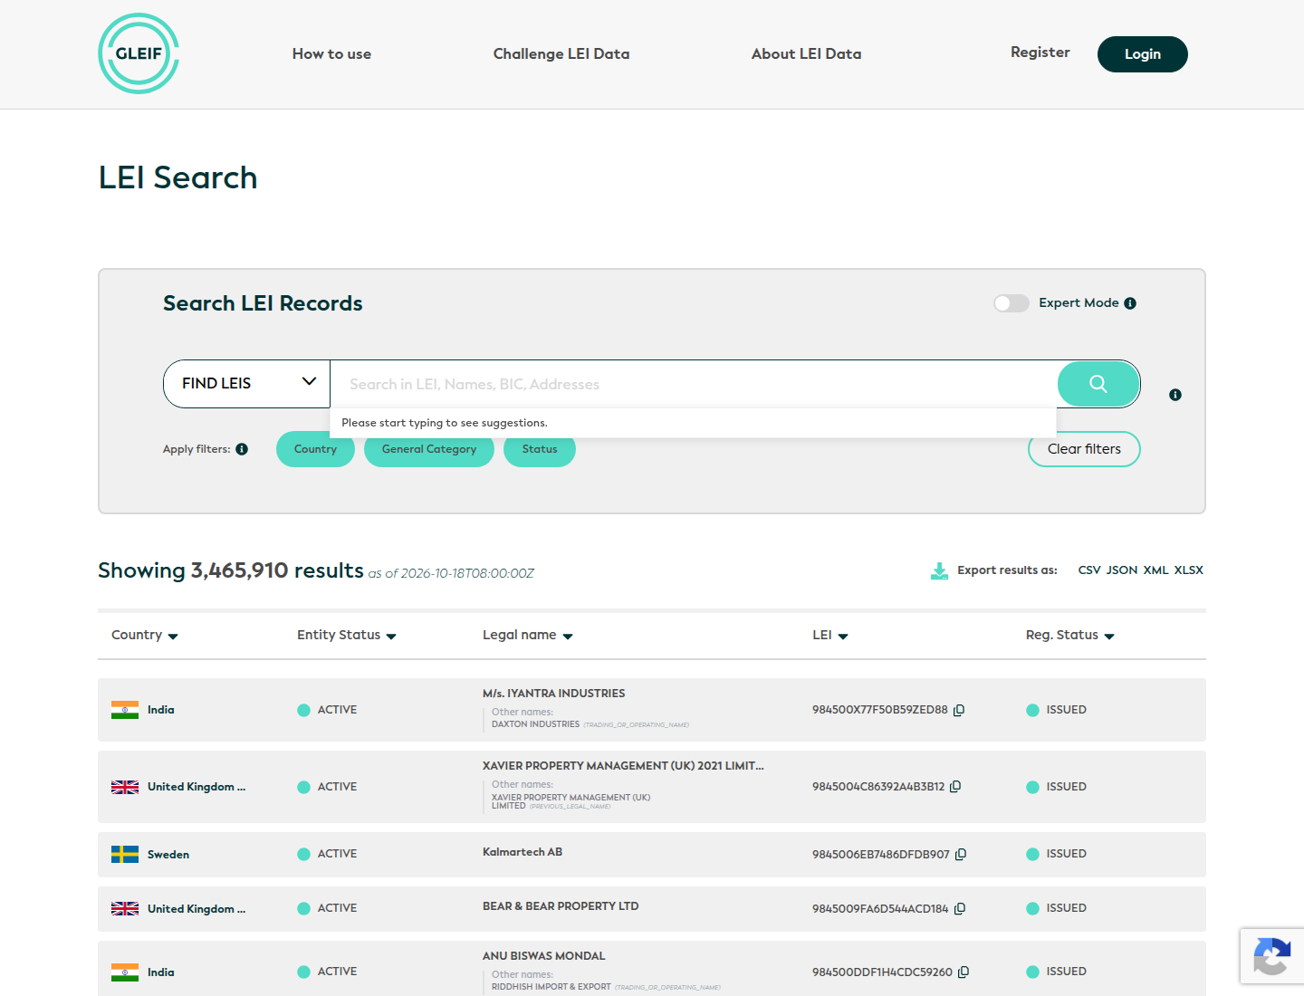The height and width of the screenshot is (996, 1304).
Task: Apply the Status filter
Action: (x=540, y=449)
